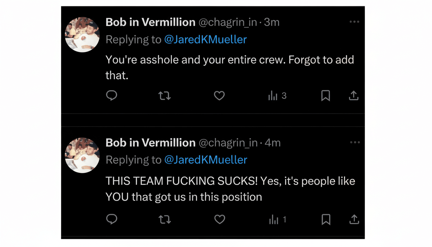Like the 'THIS TEAM SUCKS' tweet

coord(220,219)
